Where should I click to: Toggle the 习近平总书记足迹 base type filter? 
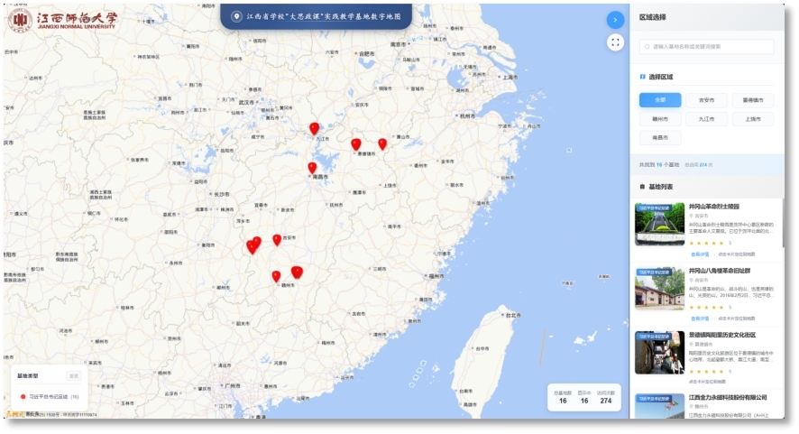(50, 396)
